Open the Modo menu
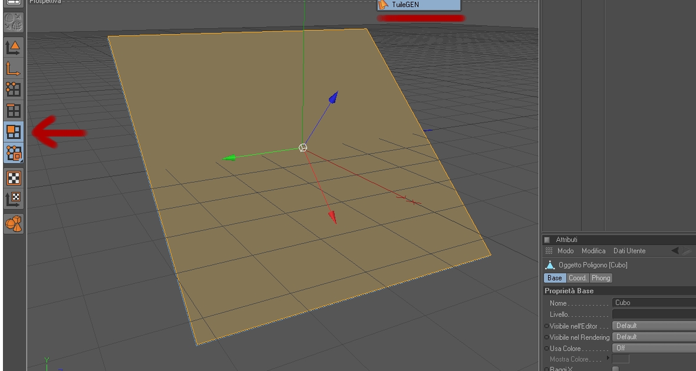The image size is (696, 371). [x=566, y=251]
